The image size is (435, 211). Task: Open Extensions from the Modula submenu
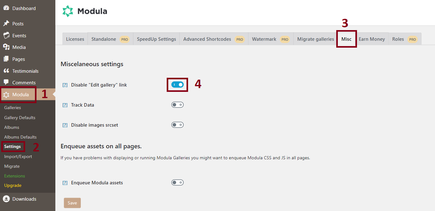tap(14, 176)
